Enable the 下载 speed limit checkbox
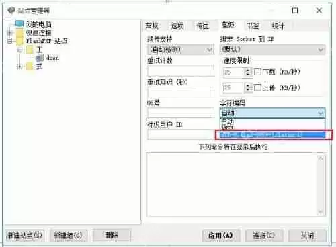 tap(257, 72)
